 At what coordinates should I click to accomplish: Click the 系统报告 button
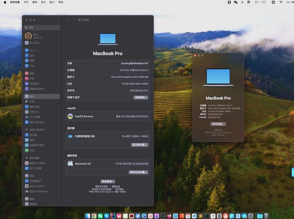point(108,181)
